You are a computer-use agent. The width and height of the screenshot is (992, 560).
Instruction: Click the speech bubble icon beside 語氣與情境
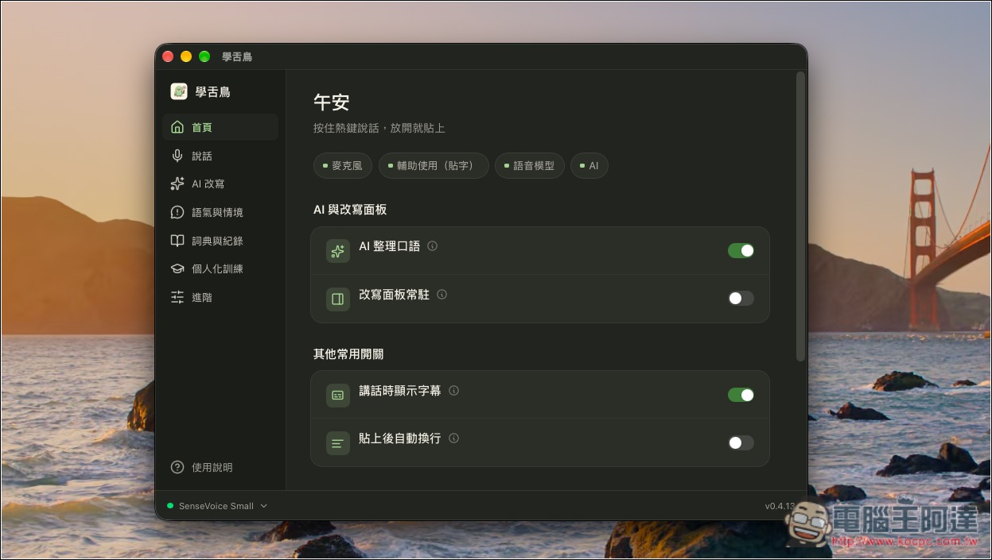[x=177, y=212]
